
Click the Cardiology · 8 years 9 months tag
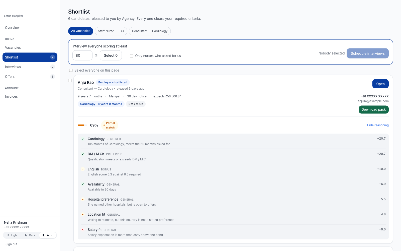tap(101, 104)
